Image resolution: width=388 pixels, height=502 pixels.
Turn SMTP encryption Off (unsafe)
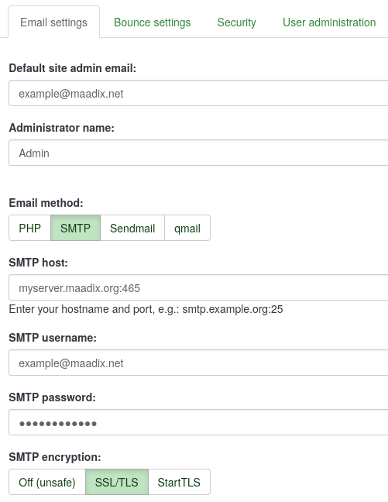point(47,482)
